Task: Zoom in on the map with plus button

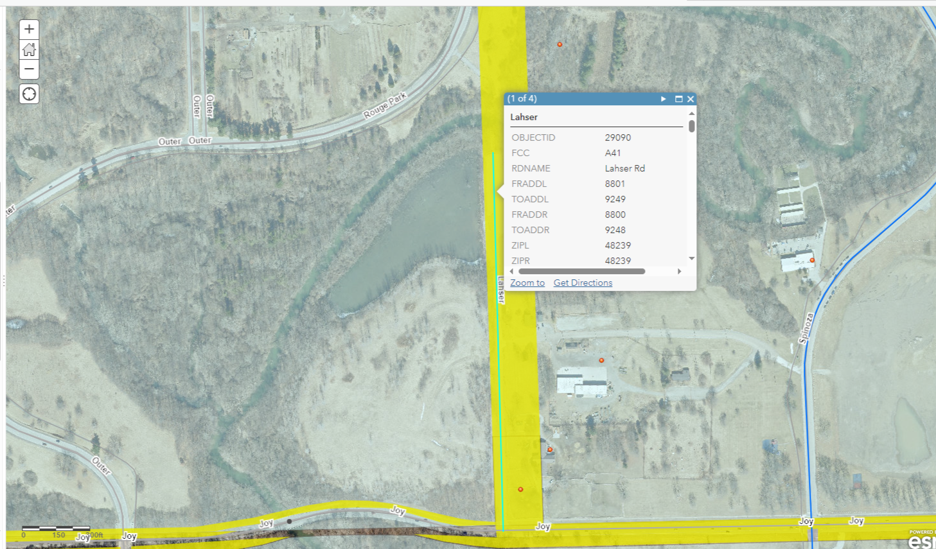Action: (29, 30)
